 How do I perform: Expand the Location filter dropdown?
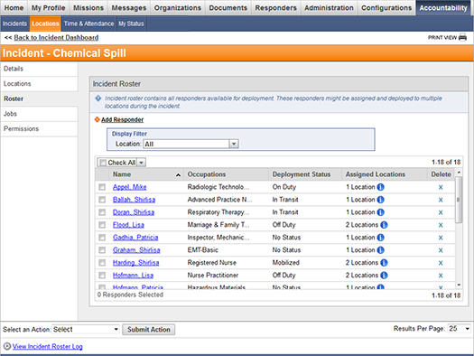234,144
